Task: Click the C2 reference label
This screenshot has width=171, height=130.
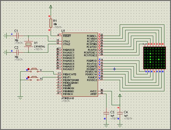Action: (x=16, y=47)
